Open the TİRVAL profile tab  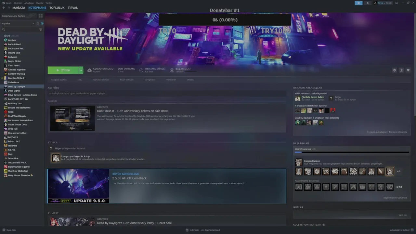coord(73,8)
